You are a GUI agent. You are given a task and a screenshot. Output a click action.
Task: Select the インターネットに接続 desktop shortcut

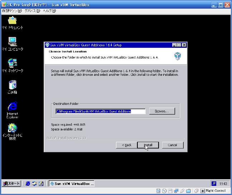click(x=13, y=132)
